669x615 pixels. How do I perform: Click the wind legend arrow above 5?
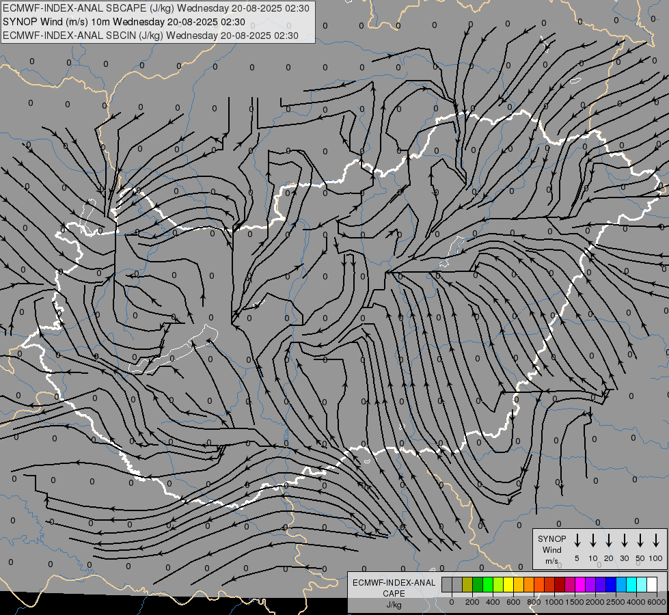point(577,541)
